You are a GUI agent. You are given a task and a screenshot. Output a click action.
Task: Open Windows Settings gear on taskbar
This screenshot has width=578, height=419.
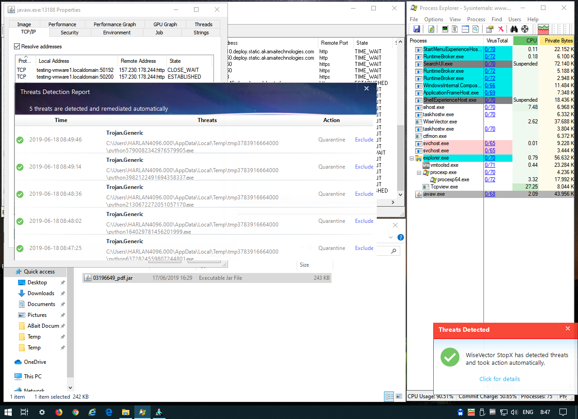pos(42,412)
